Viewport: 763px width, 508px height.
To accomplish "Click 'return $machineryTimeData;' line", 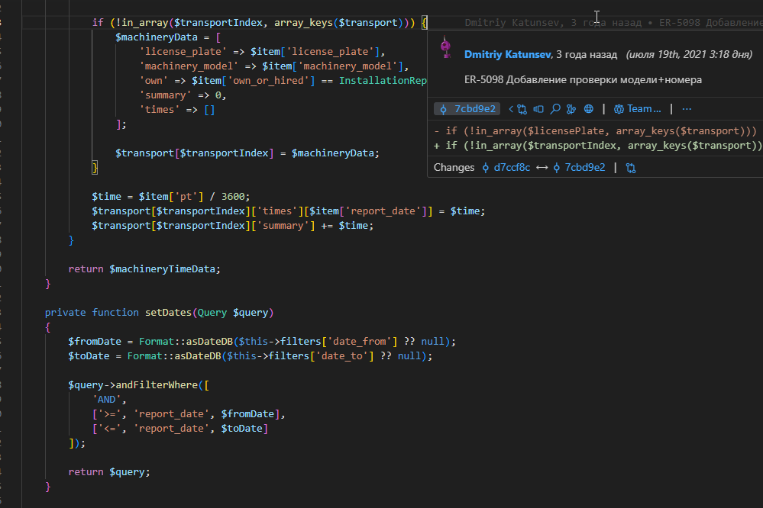I will click(x=144, y=268).
